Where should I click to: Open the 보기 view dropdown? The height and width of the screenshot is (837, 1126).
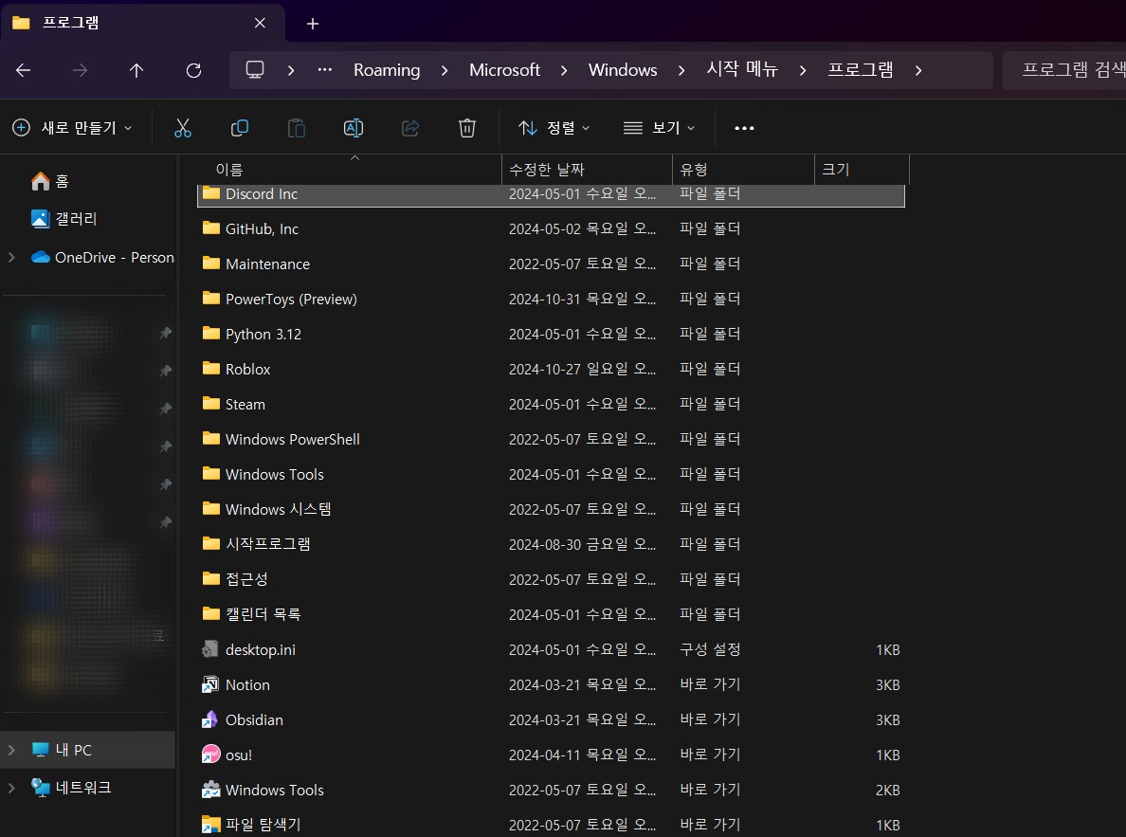point(660,128)
